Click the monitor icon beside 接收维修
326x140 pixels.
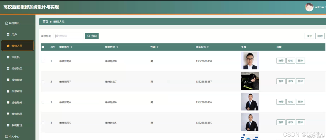pyautogui.click(x=8, y=102)
